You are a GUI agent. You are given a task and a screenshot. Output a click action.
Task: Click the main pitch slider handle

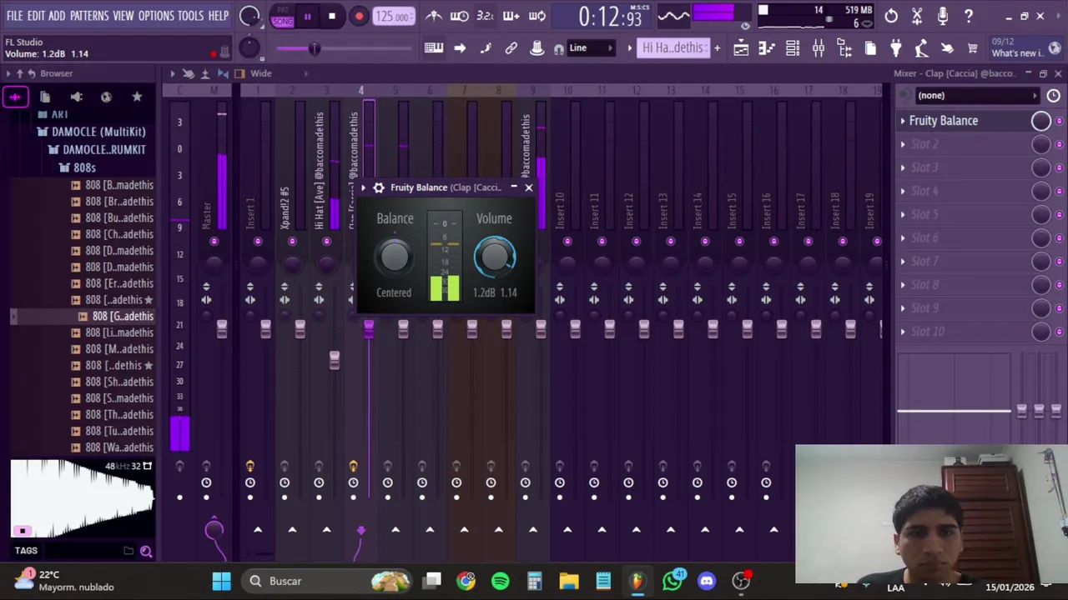(x=315, y=48)
